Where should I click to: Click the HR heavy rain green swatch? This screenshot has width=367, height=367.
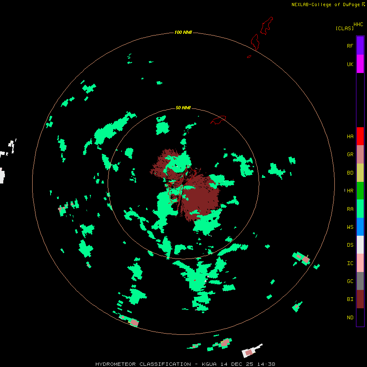(360, 191)
